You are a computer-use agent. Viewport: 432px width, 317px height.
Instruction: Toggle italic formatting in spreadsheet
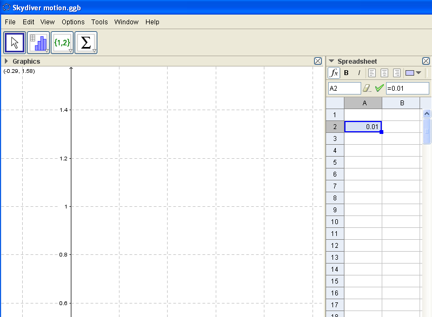click(x=359, y=73)
